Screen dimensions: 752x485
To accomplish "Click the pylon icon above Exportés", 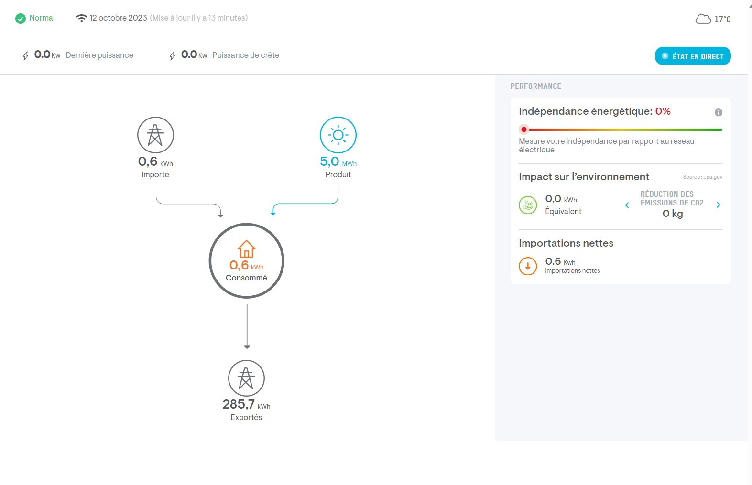I will pyautogui.click(x=246, y=378).
